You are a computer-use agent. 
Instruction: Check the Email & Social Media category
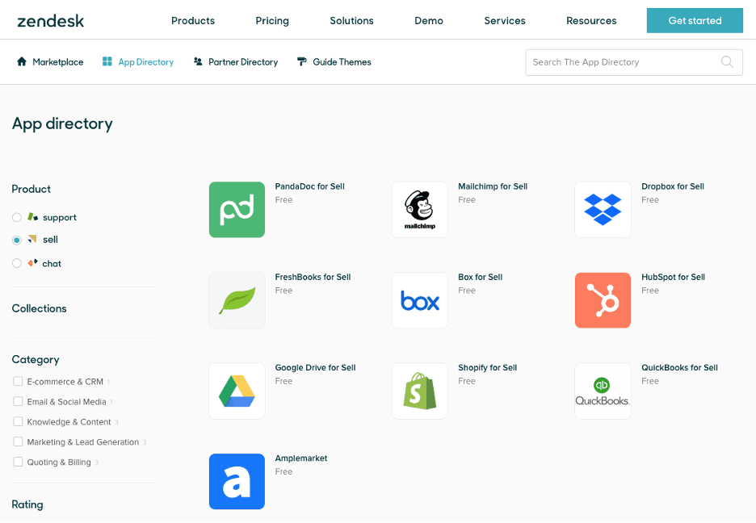18,401
